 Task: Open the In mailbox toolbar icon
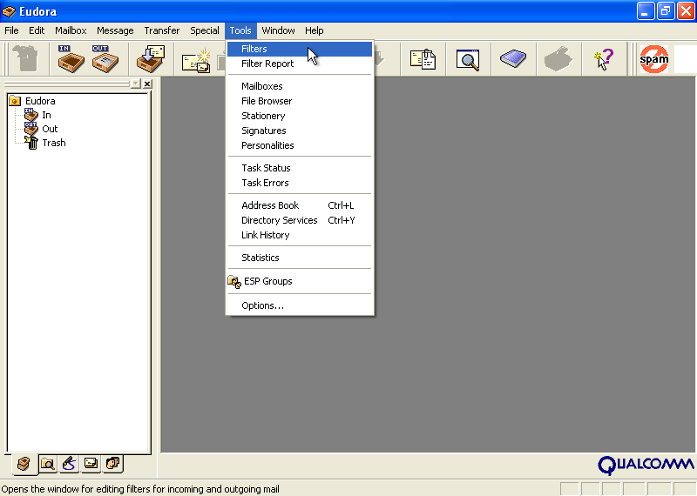click(x=71, y=58)
